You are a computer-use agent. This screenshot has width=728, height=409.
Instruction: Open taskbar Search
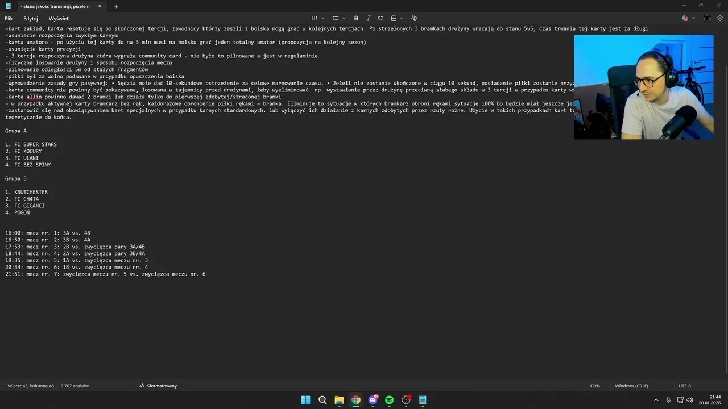click(x=322, y=400)
